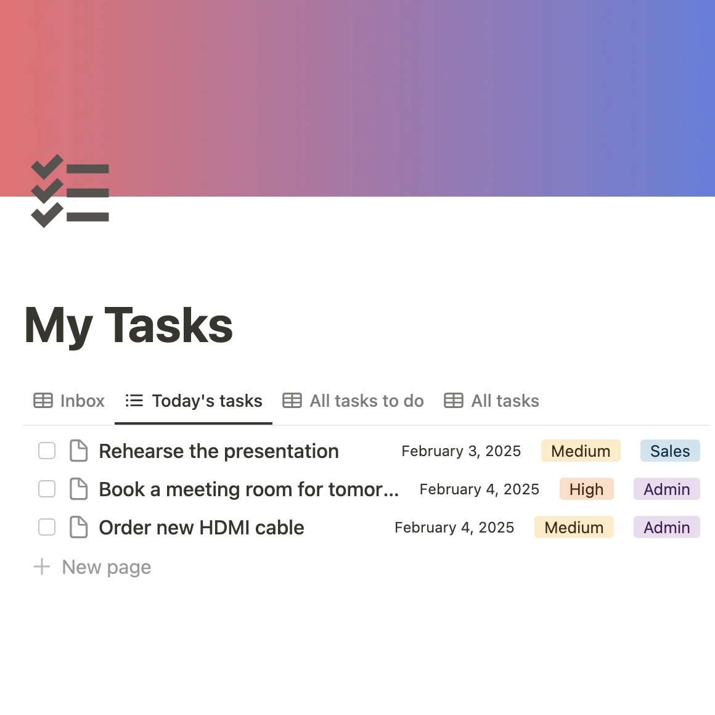This screenshot has width=715, height=715.
Task: Click the Sales tag on first task
Action: (x=670, y=451)
